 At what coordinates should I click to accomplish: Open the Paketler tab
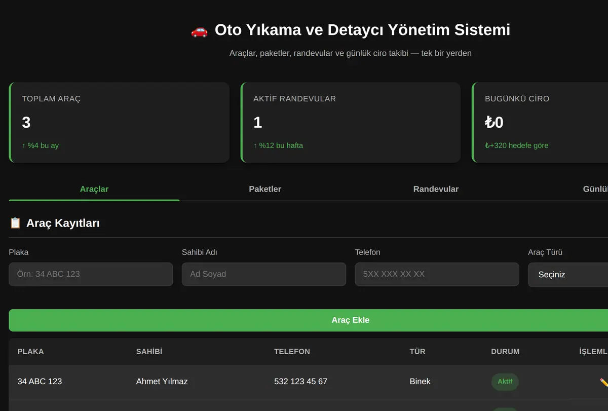[x=265, y=189]
